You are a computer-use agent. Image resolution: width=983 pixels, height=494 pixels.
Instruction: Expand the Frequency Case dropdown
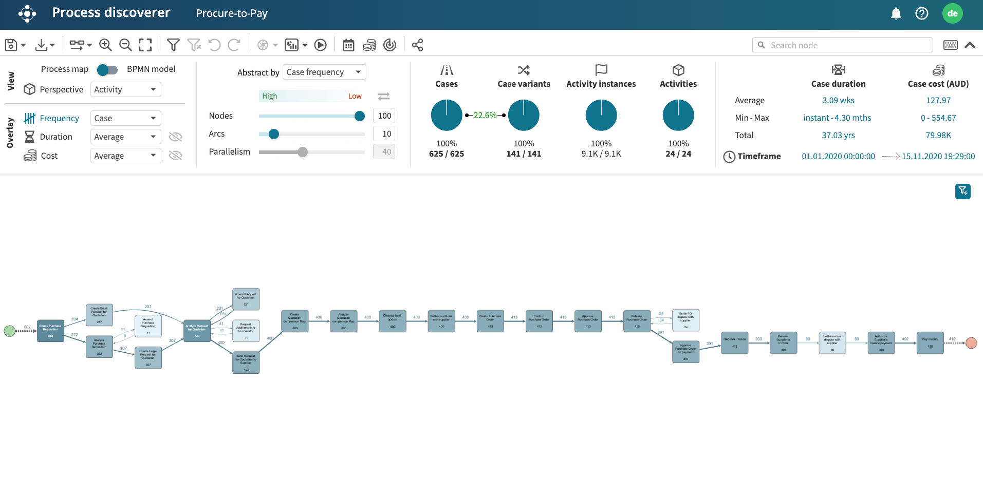[x=125, y=118]
